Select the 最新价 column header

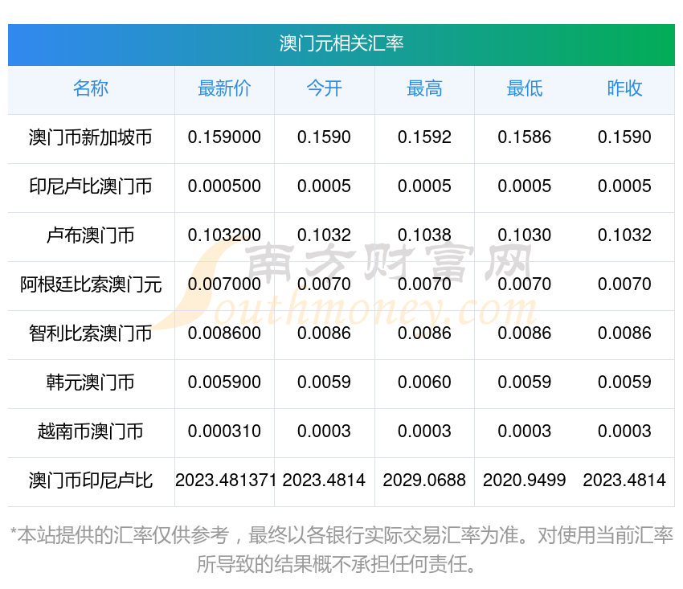point(224,88)
